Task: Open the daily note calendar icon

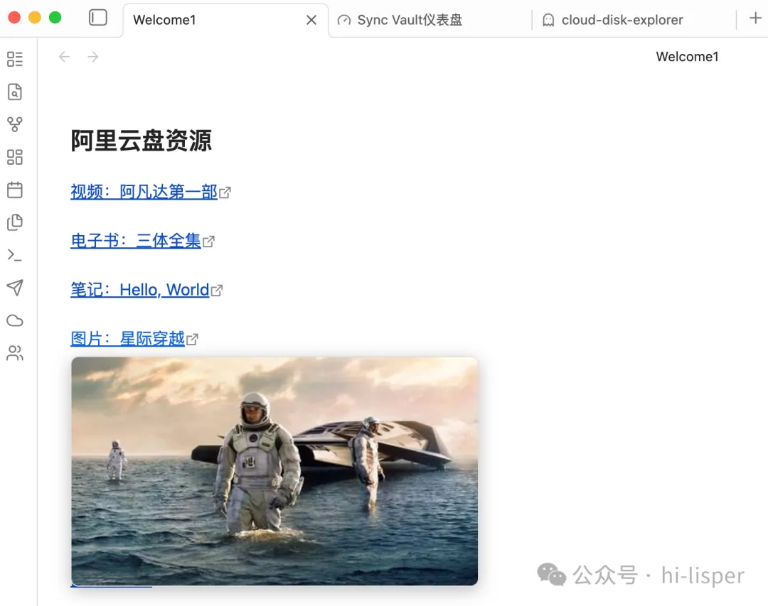Action: point(15,190)
